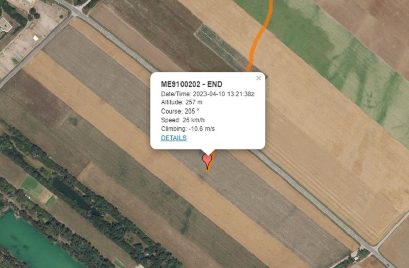Select the Date/Time 2023-04-10 line
Screen dimensions: 409x268
(x=208, y=94)
